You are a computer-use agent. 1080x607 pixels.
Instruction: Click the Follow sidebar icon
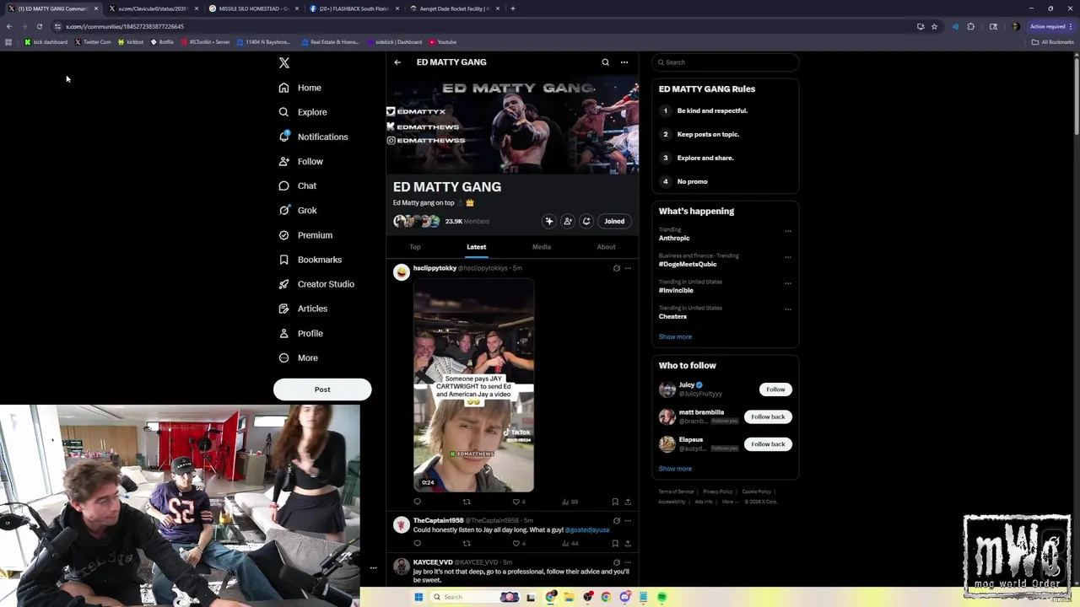coord(283,161)
